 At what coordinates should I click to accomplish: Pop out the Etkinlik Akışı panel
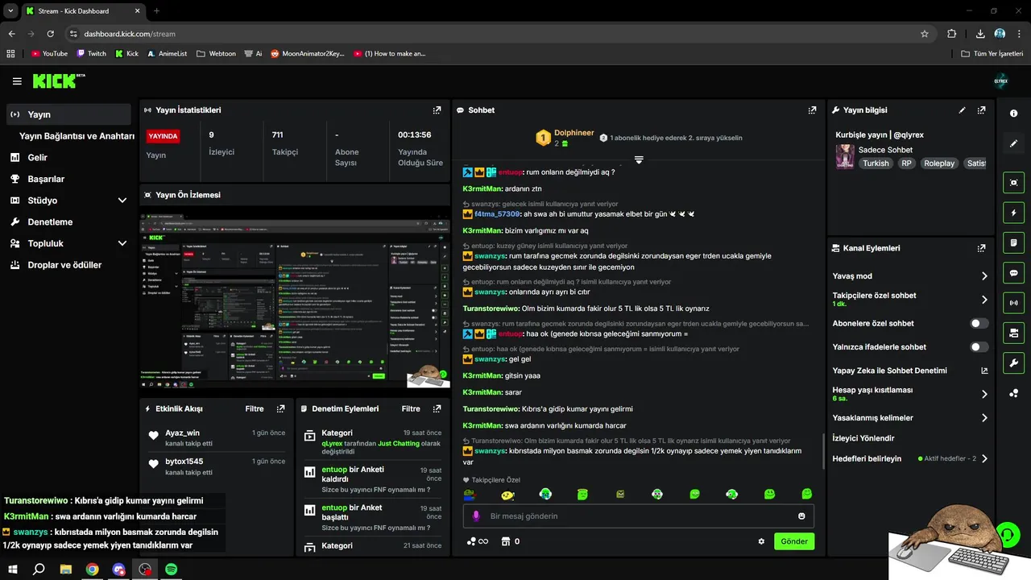280,408
